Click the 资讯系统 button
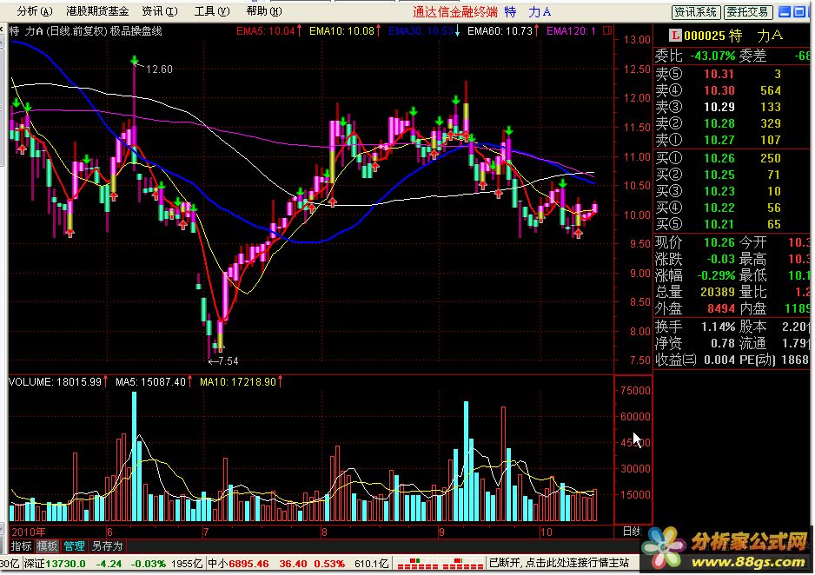Screen dimensions: 815x575 click(x=696, y=11)
